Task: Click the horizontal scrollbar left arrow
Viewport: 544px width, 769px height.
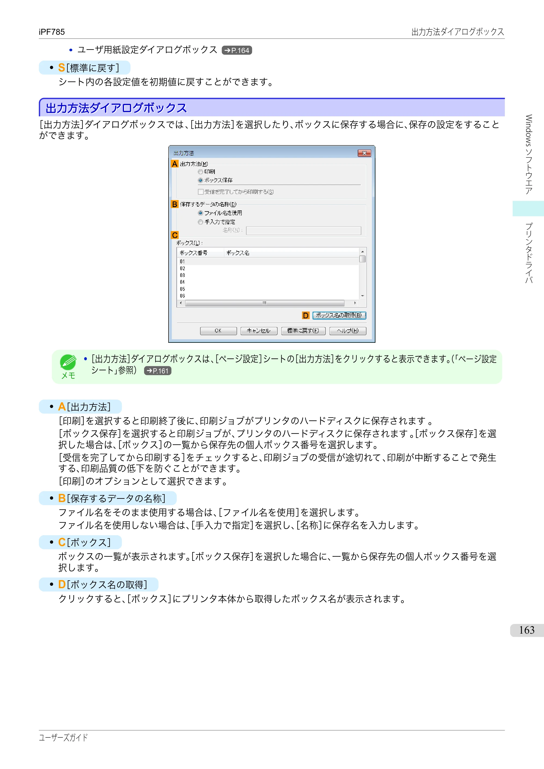Action: (181, 303)
